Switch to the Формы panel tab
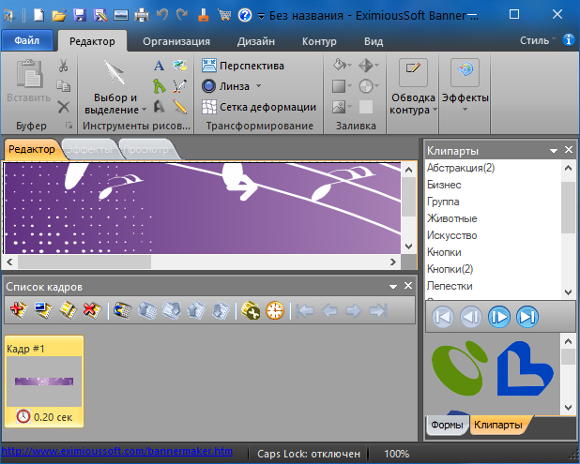This screenshot has width=580, height=464. [x=447, y=425]
